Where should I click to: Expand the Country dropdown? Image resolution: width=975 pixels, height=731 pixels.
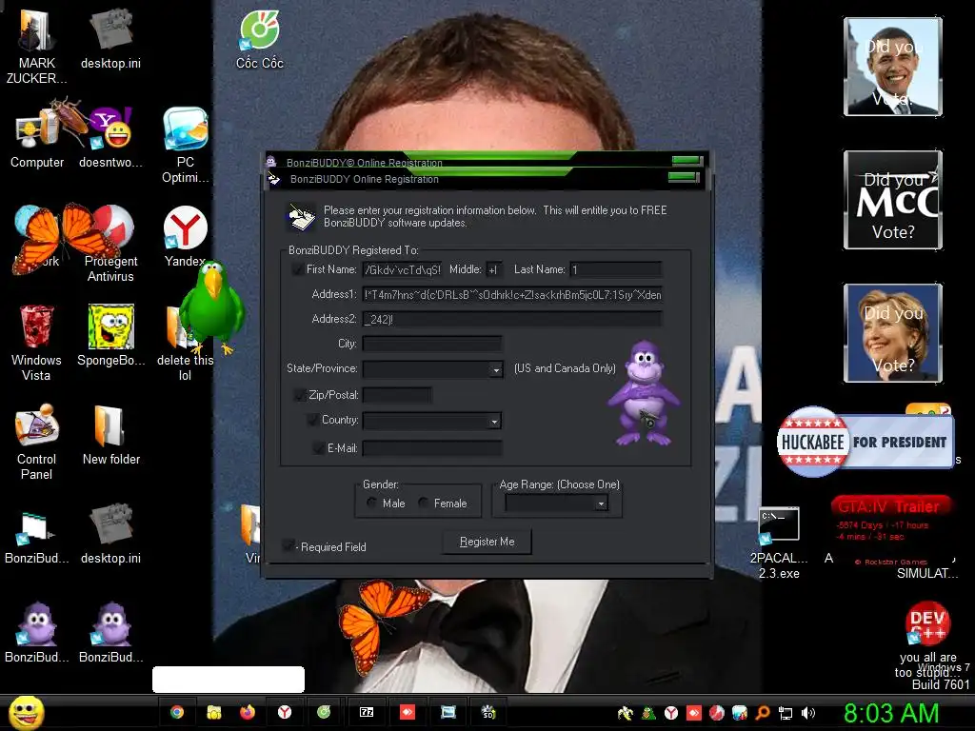[x=494, y=422]
